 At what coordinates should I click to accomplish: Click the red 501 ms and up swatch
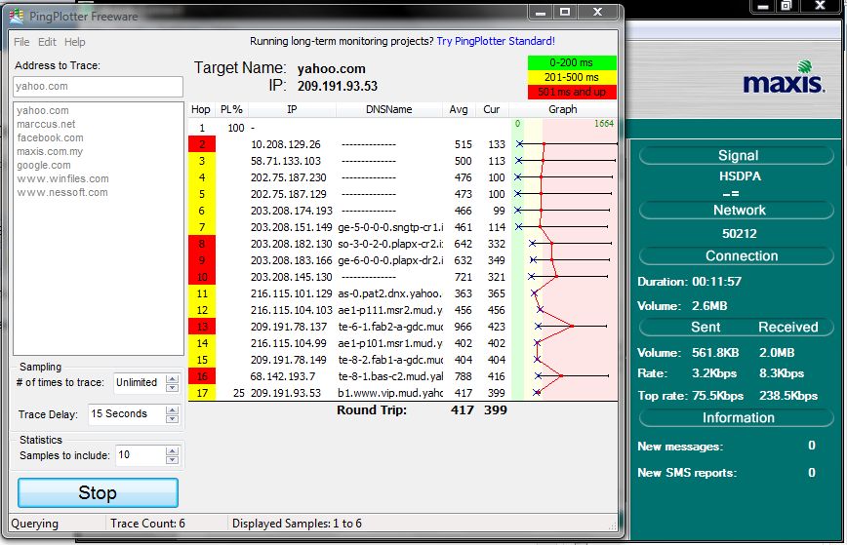click(x=572, y=92)
